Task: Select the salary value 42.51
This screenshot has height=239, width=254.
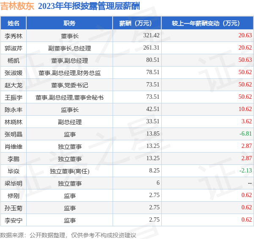Action: pyautogui.click(x=153, y=109)
